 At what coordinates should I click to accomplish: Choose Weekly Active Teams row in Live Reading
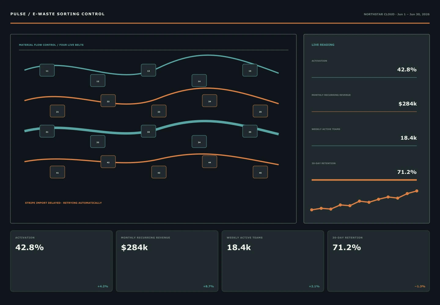(x=364, y=137)
